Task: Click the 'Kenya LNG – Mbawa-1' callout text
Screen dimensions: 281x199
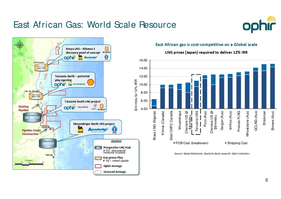Action: pos(83,51)
